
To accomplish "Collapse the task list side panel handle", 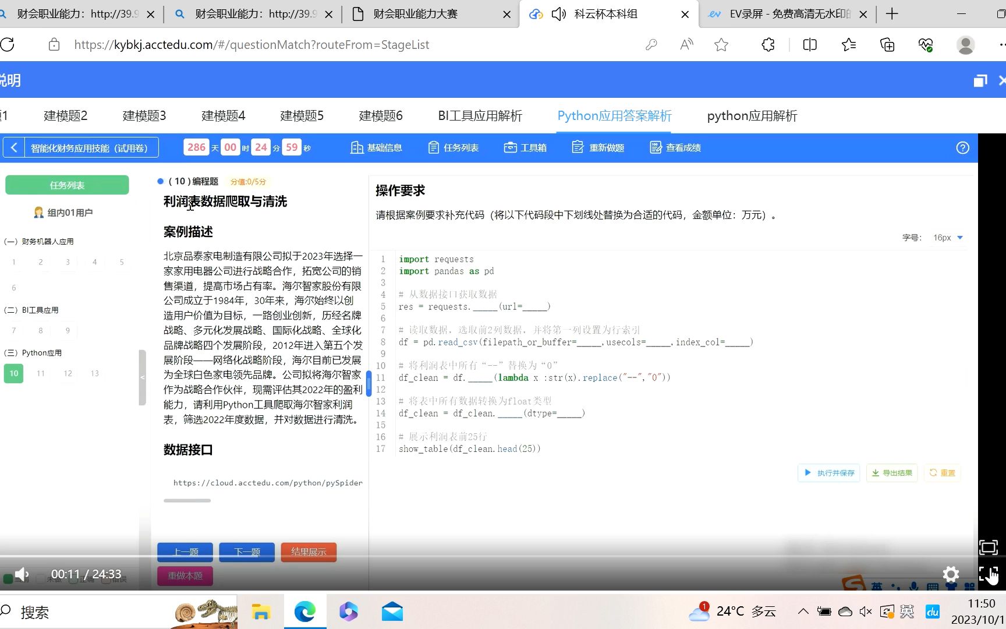I will point(142,377).
